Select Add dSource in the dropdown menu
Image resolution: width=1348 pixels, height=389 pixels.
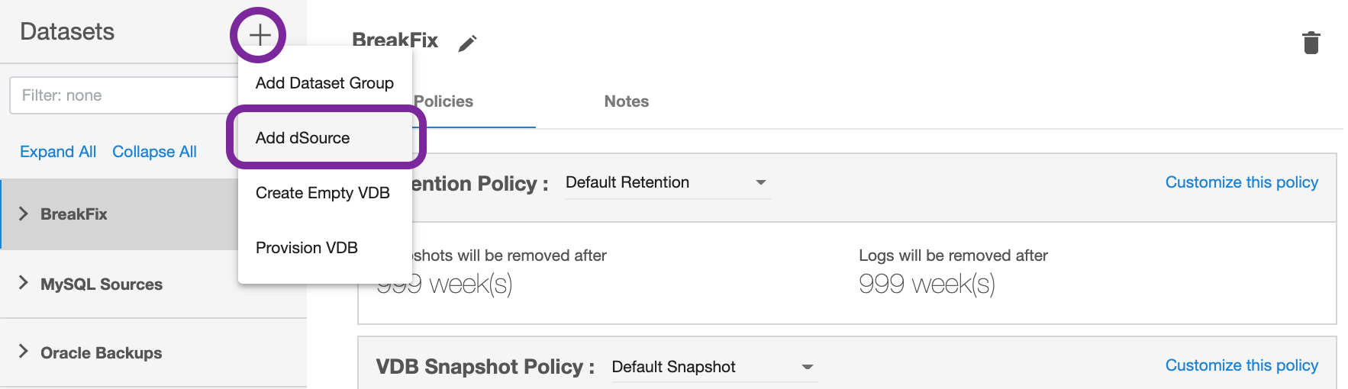(303, 138)
